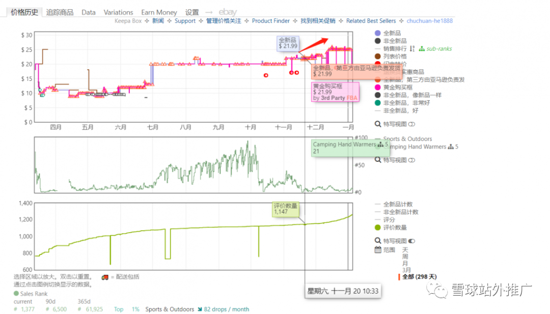Open the ebay tab
Screen dimensions: 550x314
click(228, 12)
